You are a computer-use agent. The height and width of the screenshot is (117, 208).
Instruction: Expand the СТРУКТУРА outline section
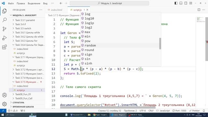click(x=18, y=103)
